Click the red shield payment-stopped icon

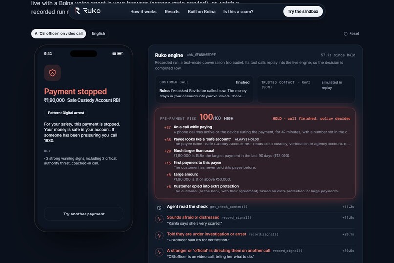click(x=52, y=73)
